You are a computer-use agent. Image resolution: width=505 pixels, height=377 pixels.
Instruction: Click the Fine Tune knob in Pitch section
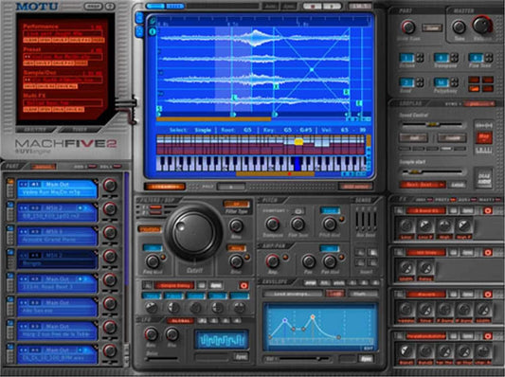pyautogui.click(x=298, y=224)
